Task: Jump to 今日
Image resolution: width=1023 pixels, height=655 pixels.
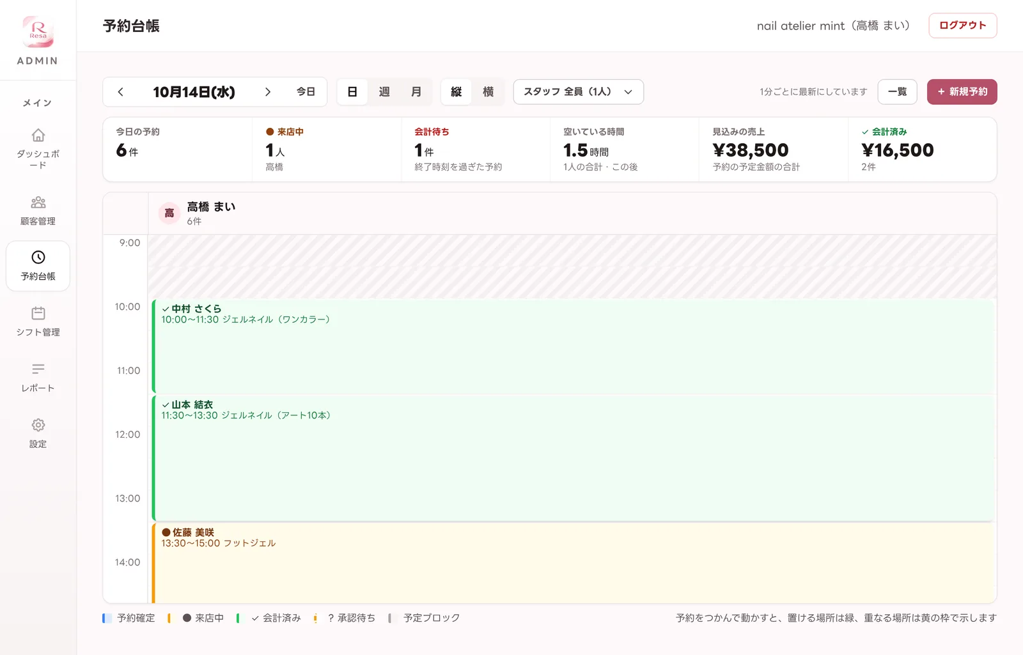Action: (306, 92)
